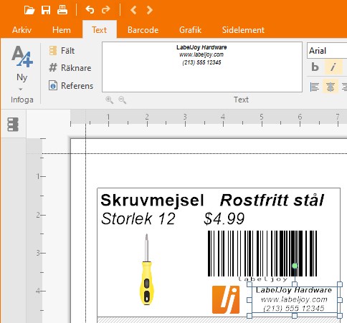Go to next with right chevron
The height and width of the screenshot is (323, 347).
(149, 10)
